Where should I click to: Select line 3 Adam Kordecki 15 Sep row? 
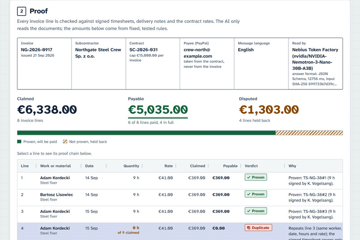[x=180, y=214]
